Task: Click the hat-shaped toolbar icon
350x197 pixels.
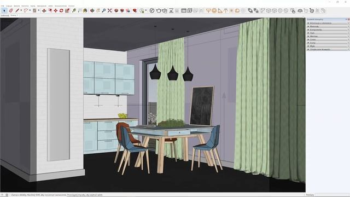Action: pyautogui.click(x=300, y=10)
